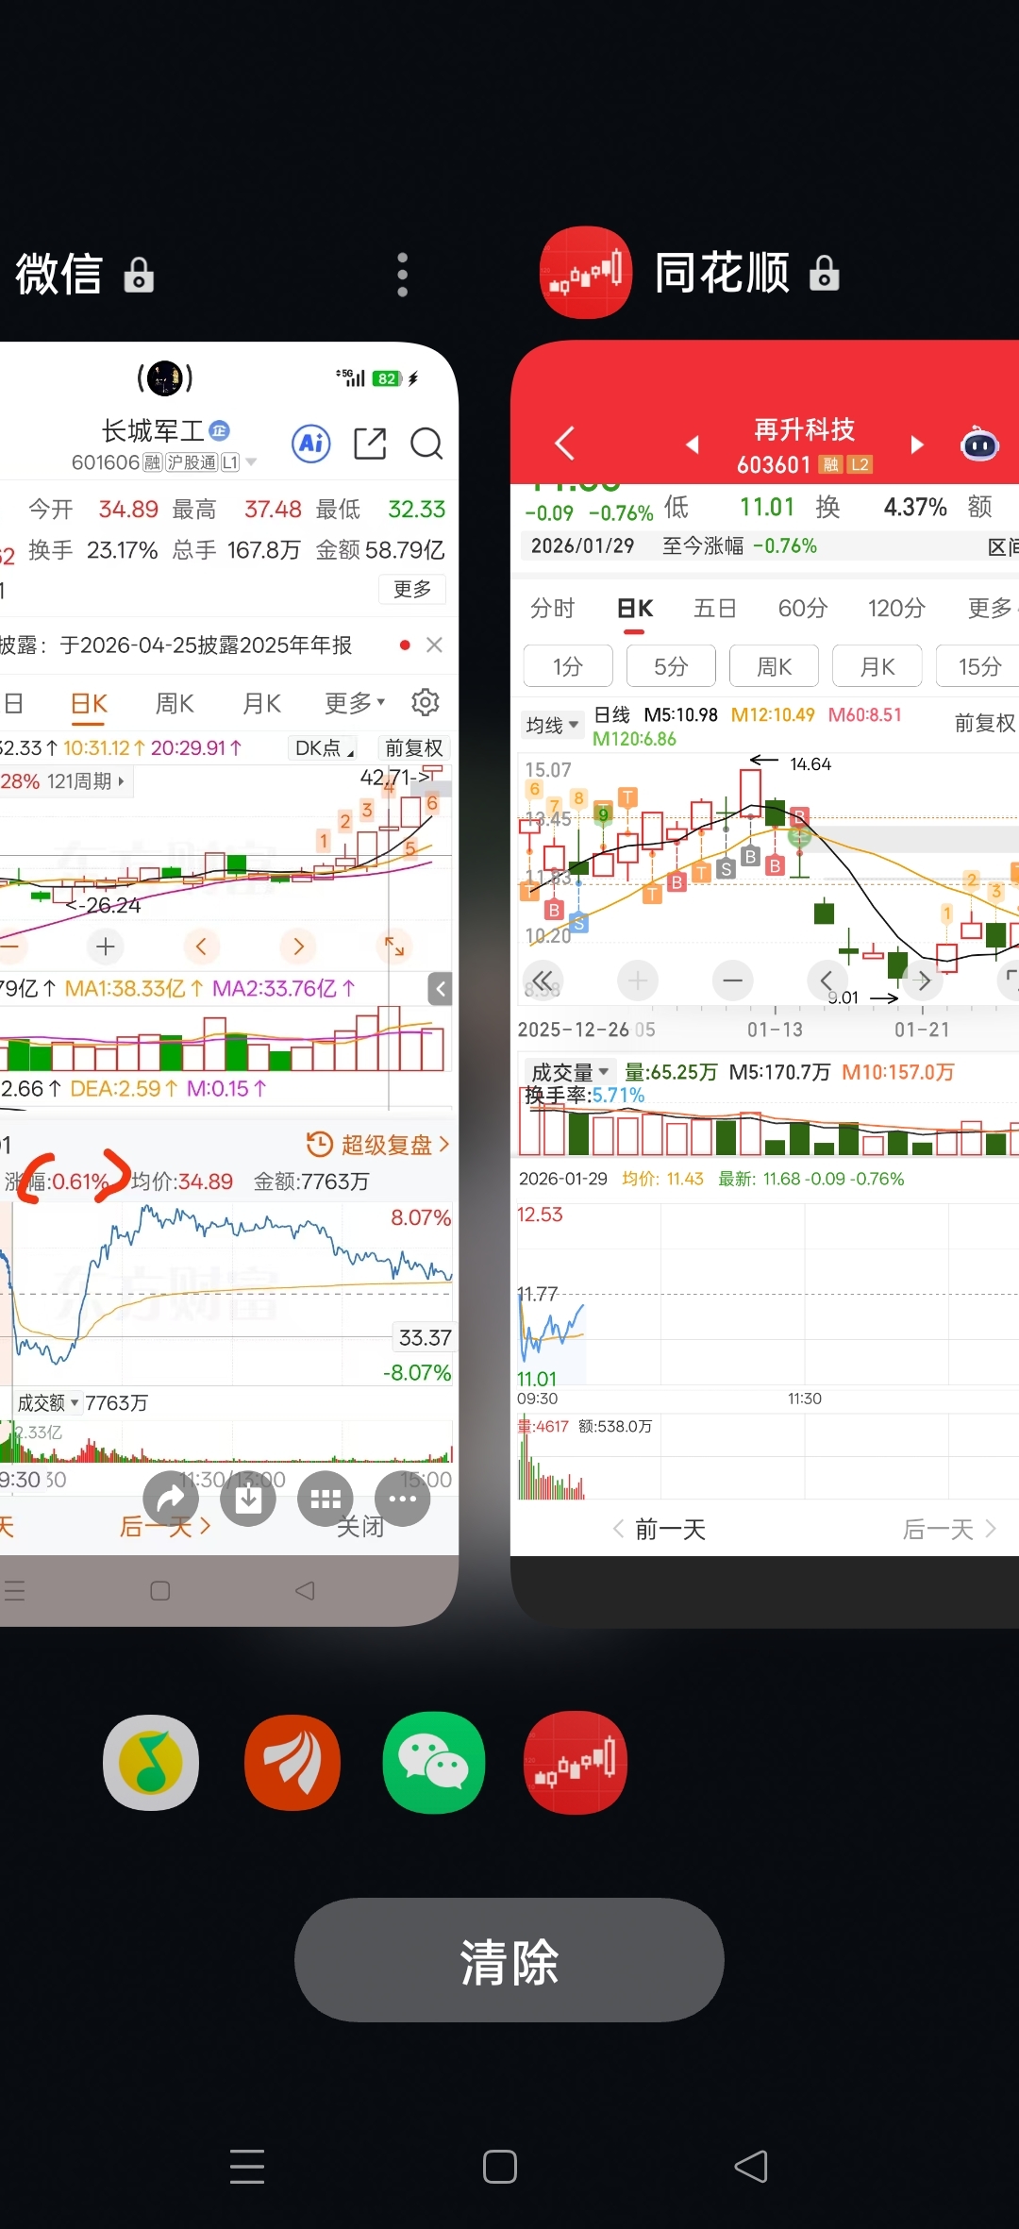Viewport: 1019px width, 2229px height.
Task: Tap the 同花顺 app logo above its card
Action: (585, 272)
